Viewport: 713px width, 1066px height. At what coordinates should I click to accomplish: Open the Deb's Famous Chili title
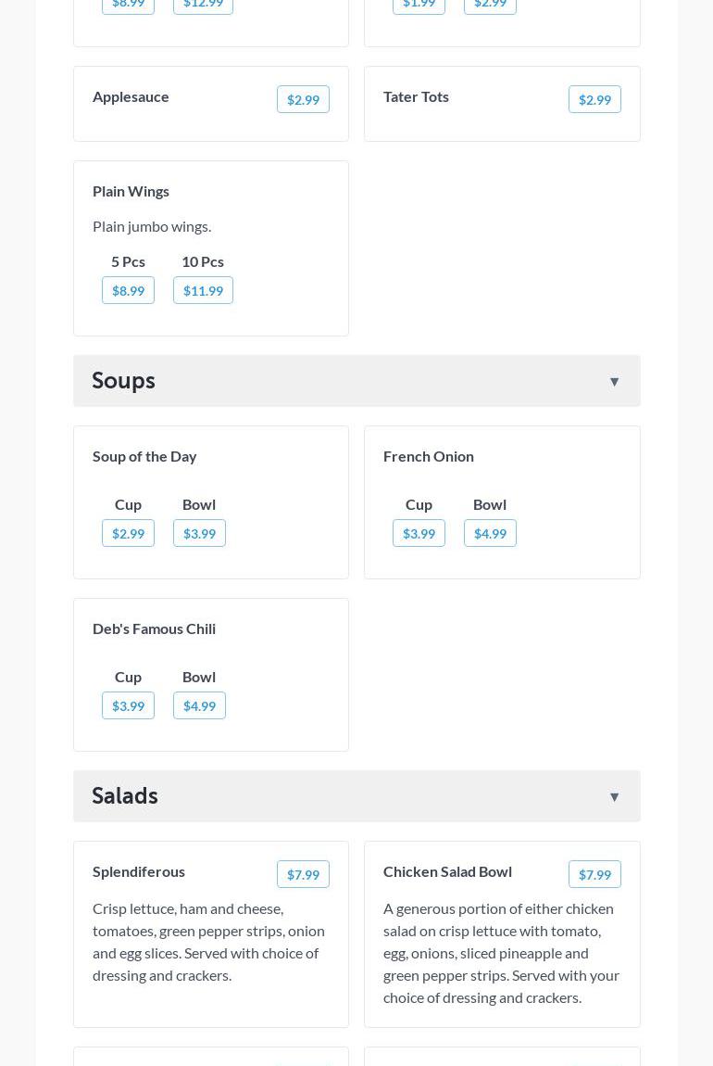(154, 628)
